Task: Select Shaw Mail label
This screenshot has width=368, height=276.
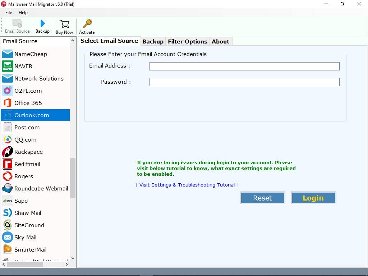Action: coord(28,213)
